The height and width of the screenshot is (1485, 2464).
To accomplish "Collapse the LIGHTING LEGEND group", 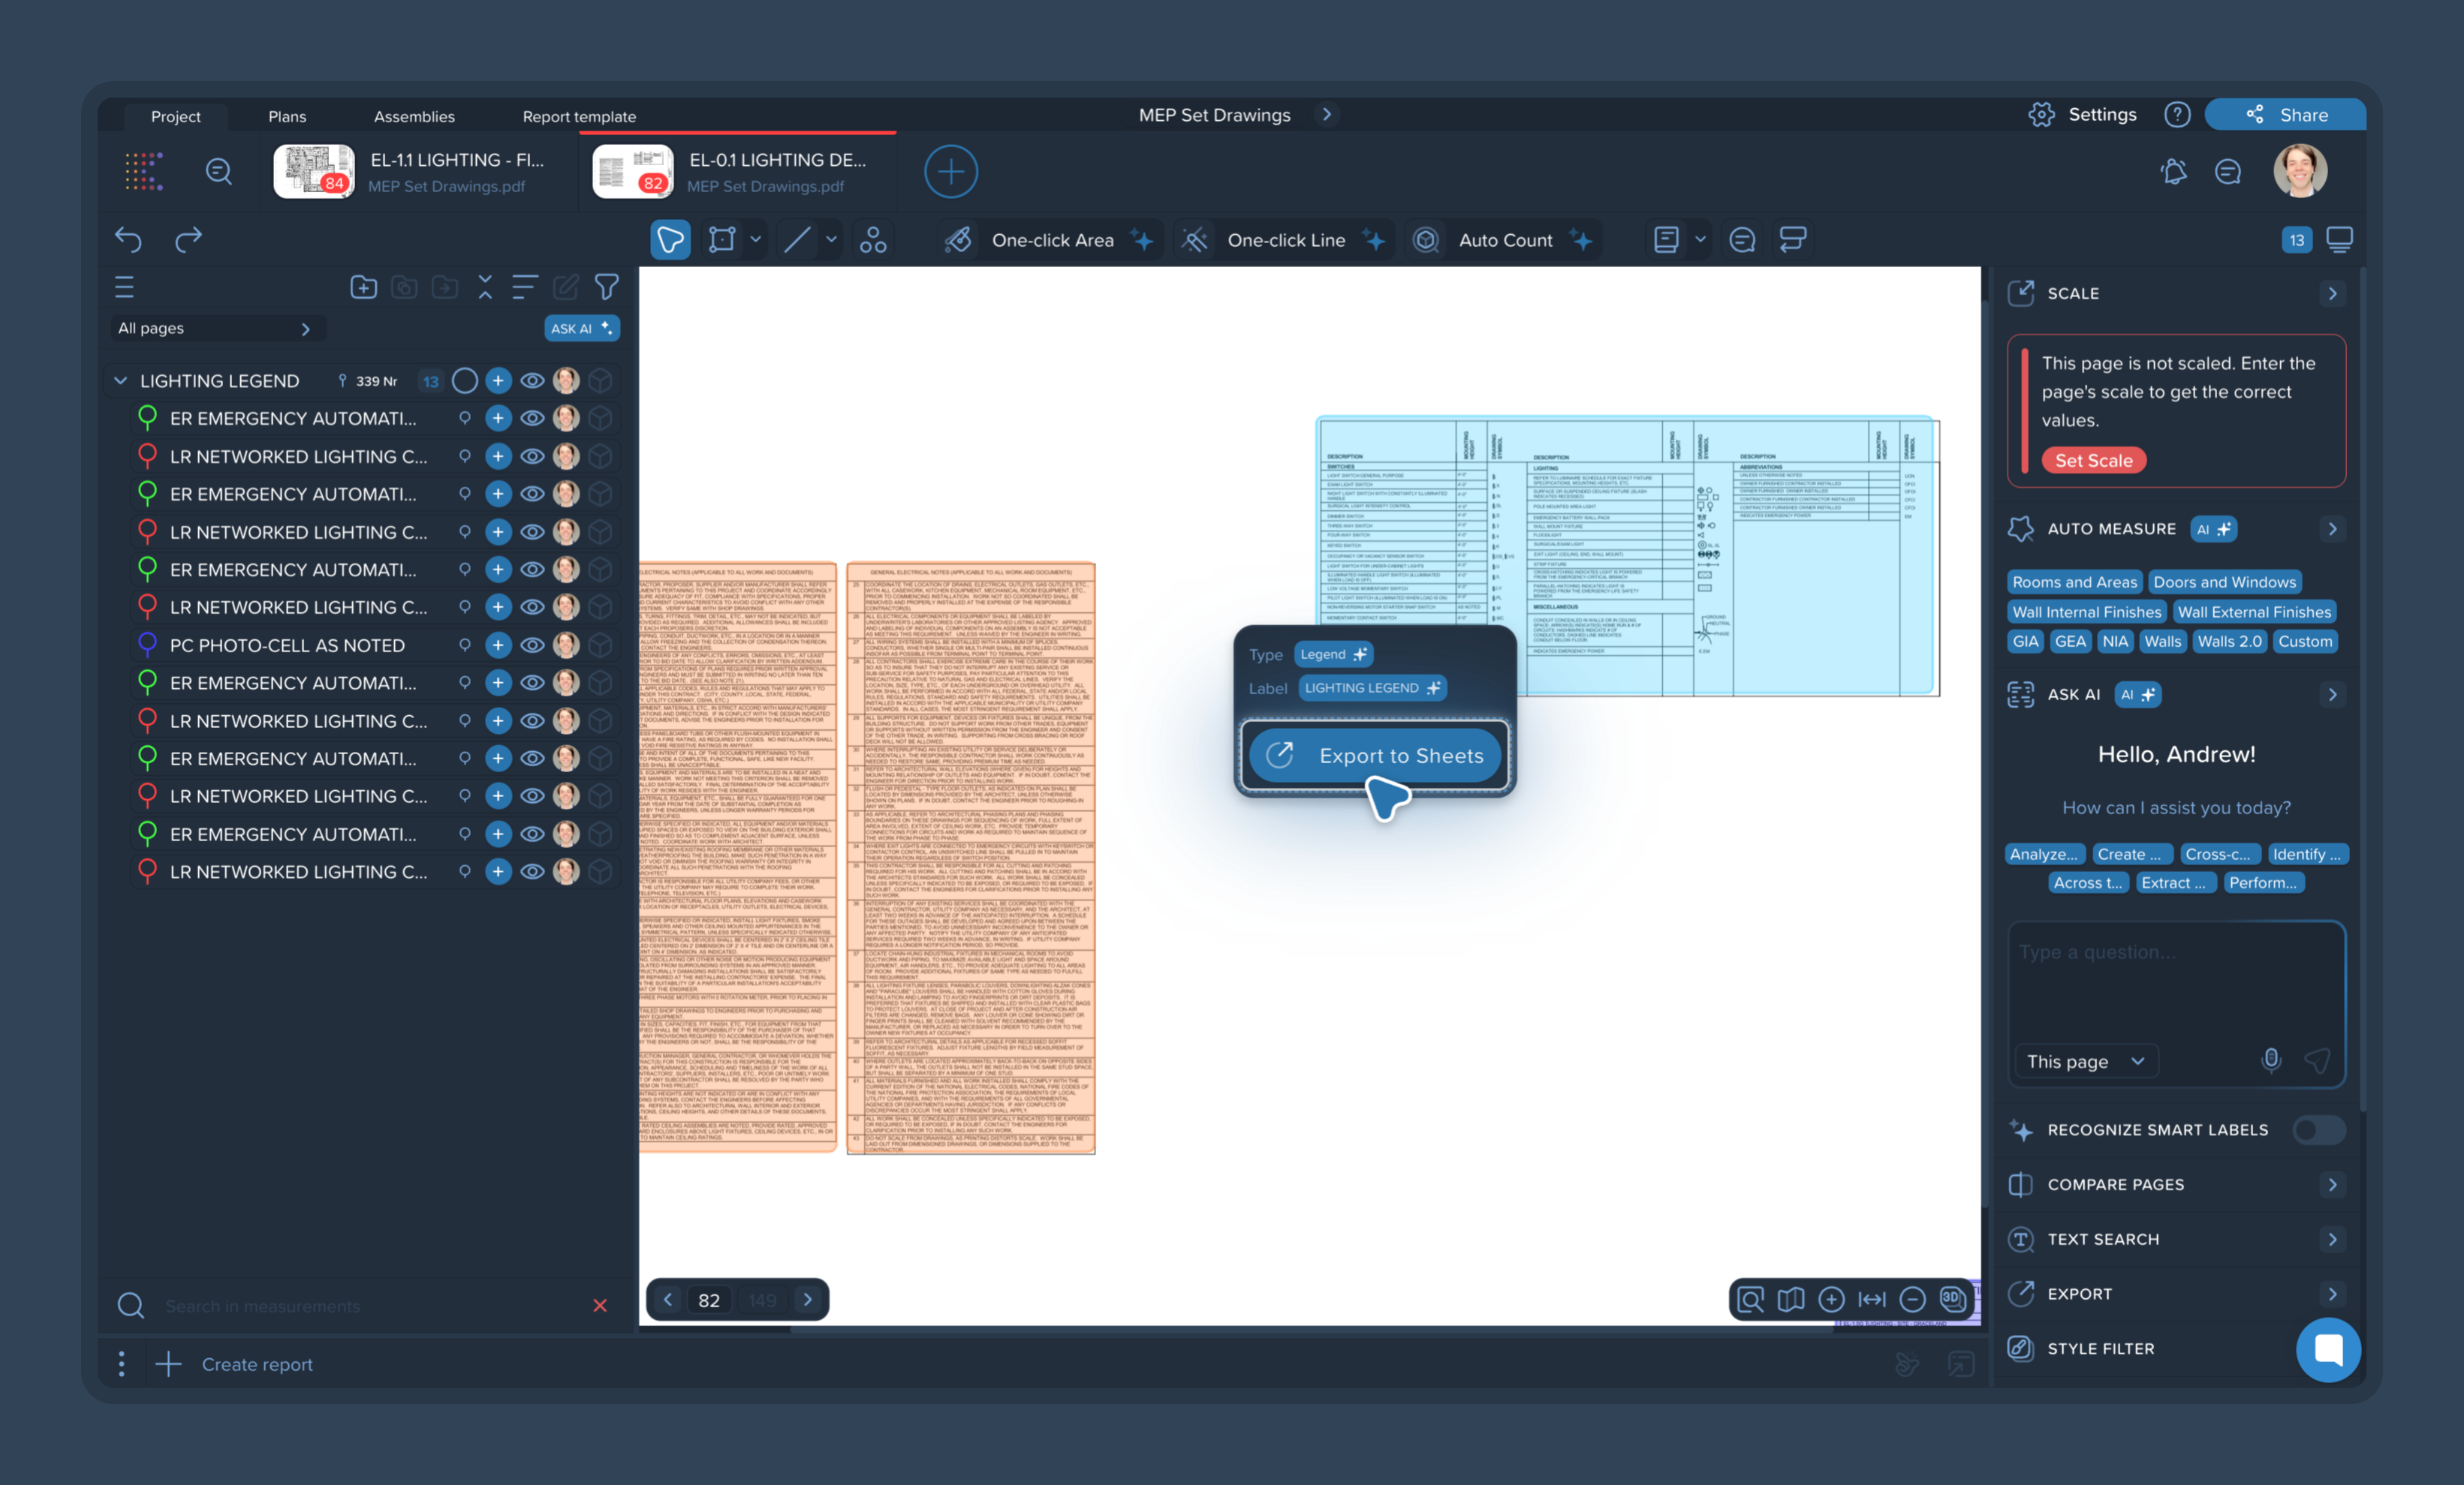I will (120, 380).
